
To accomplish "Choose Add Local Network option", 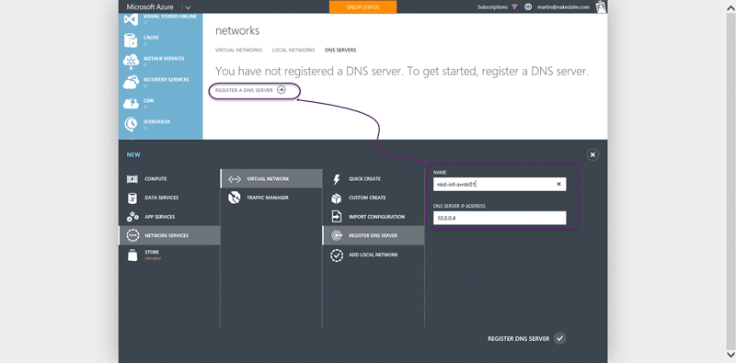I will click(x=374, y=255).
